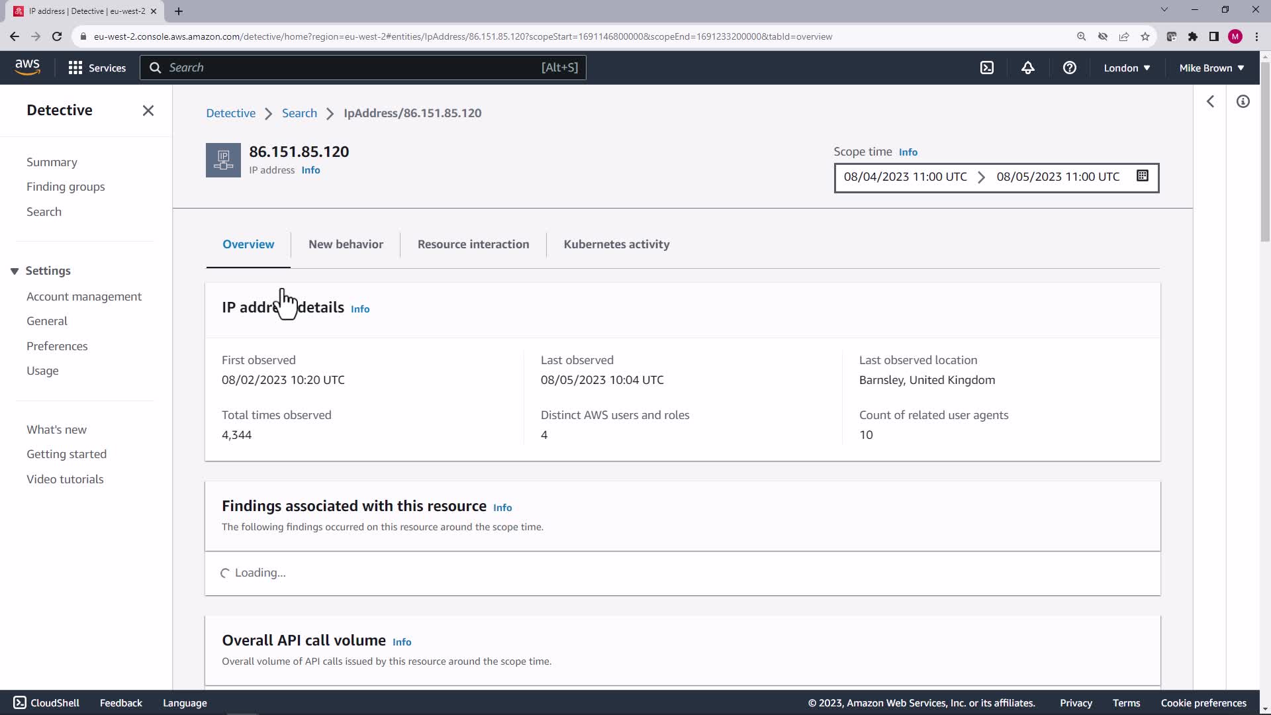Switch to the Resource interaction tab
Viewport: 1271px width, 715px height.
click(473, 244)
